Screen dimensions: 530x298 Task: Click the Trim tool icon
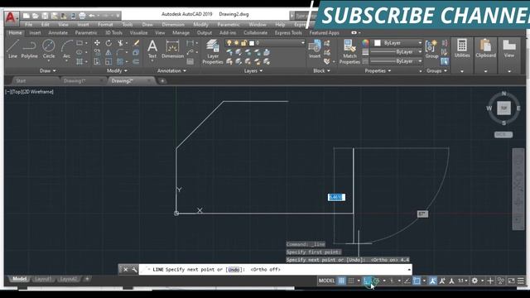[x=120, y=43]
